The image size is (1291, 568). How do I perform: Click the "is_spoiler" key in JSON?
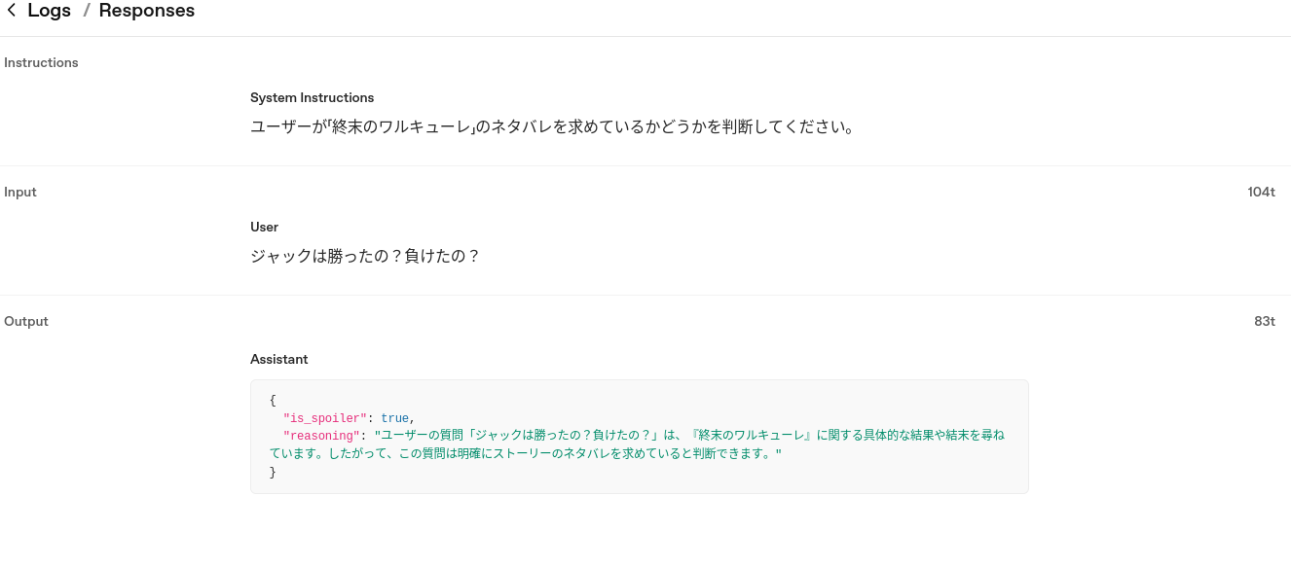(324, 418)
